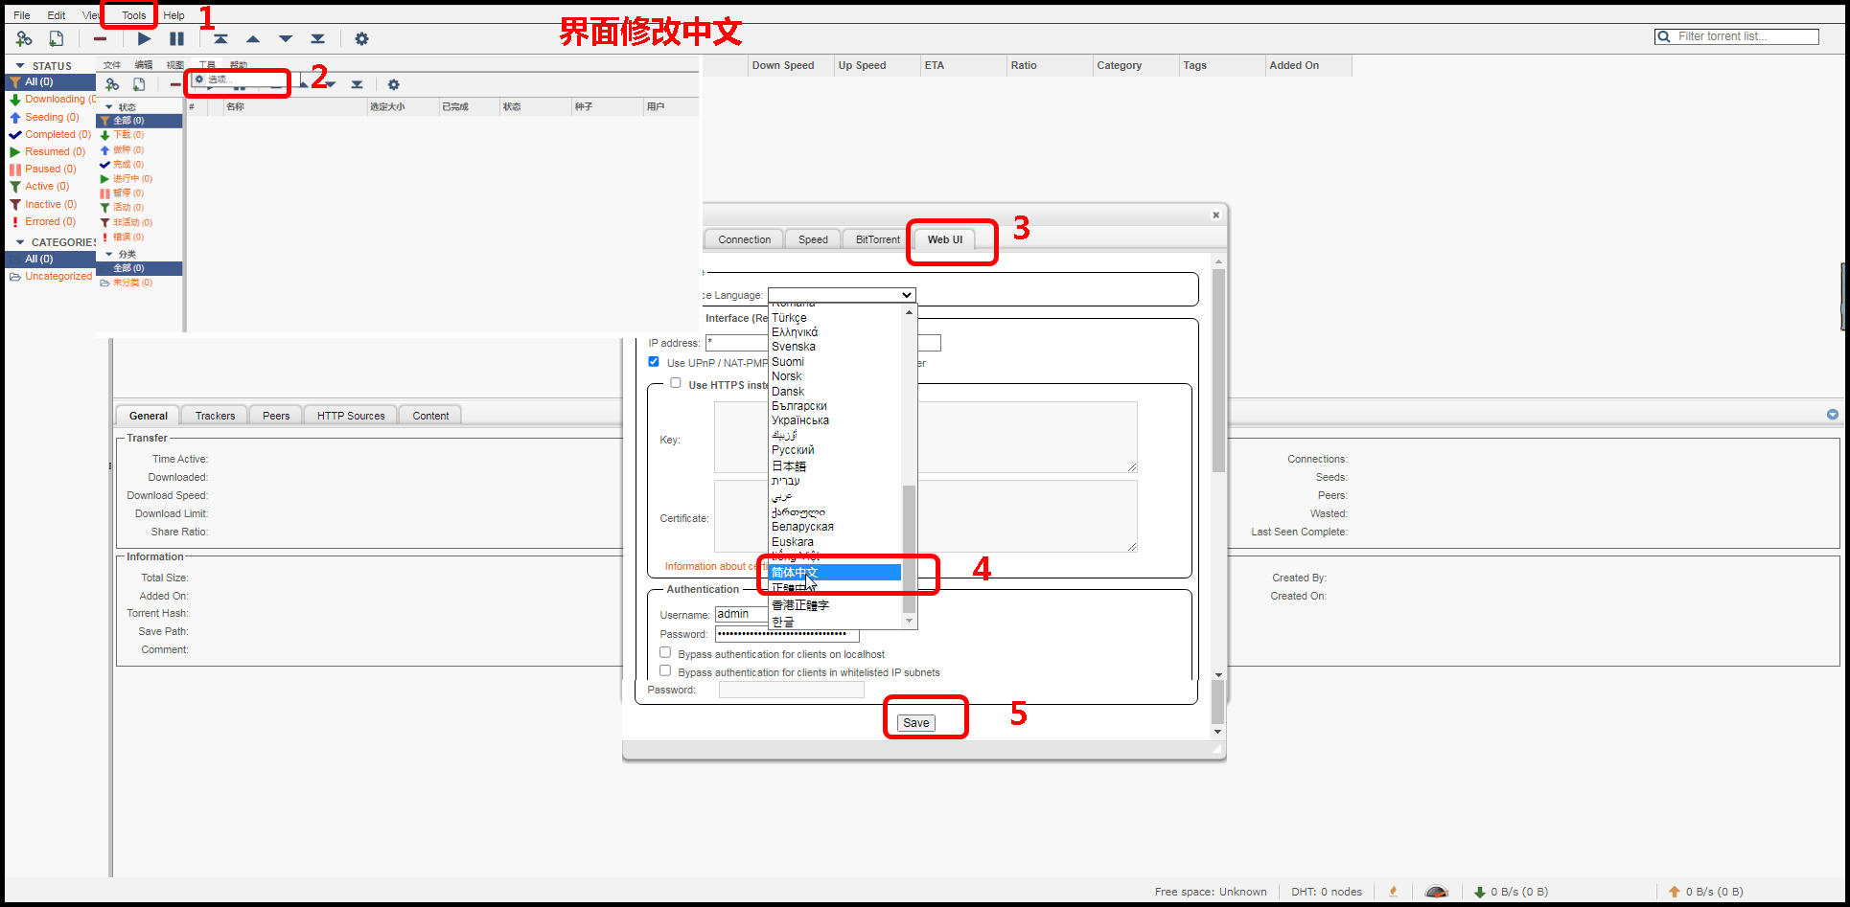Check Bypass authentication for whitelisted IP subnets
The image size is (1850, 907).
point(665,670)
